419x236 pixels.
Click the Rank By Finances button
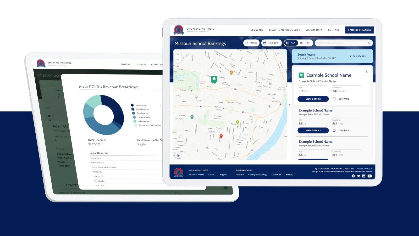click(359, 30)
